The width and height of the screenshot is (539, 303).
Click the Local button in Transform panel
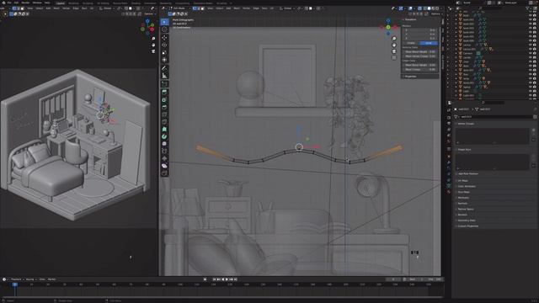point(429,43)
